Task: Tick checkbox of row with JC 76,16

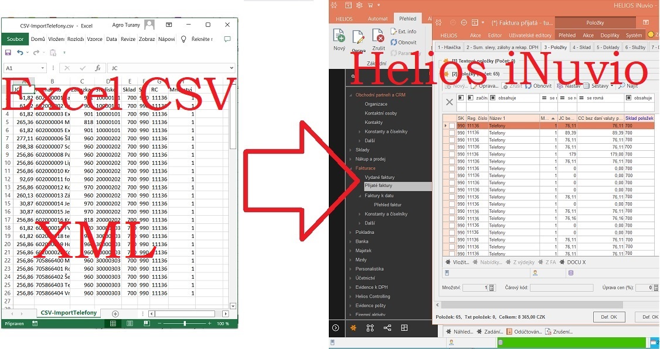Action: coord(452,219)
